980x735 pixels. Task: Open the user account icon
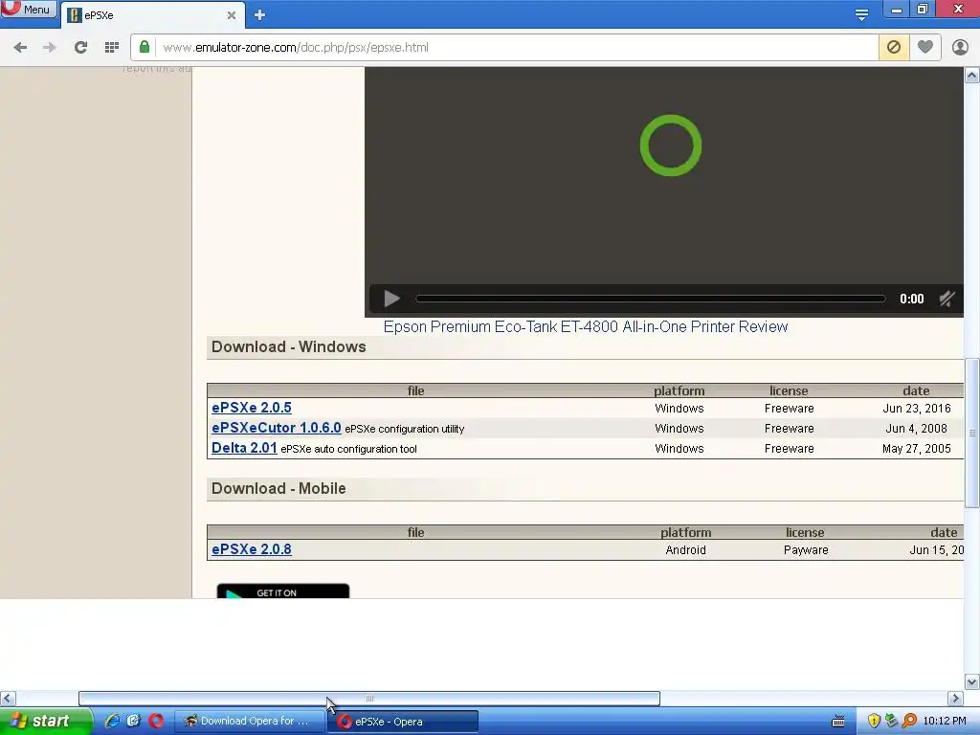(x=960, y=47)
